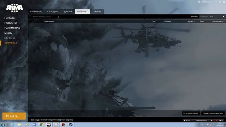Open the BATTLEYE section
Screen dimensions: 226x127
point(10,38)
